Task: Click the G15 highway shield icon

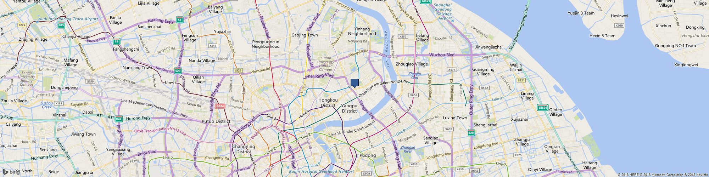Action: 62,25
